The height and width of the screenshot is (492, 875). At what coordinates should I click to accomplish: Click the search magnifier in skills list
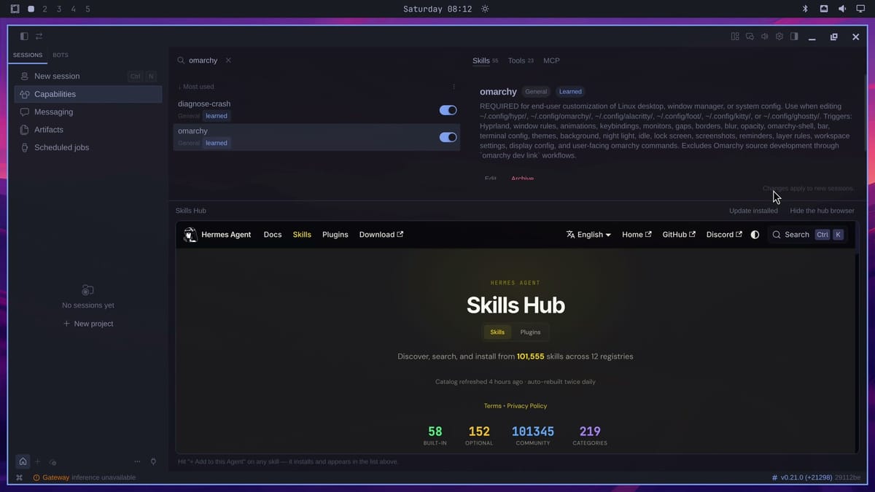[x=181, y=60]
